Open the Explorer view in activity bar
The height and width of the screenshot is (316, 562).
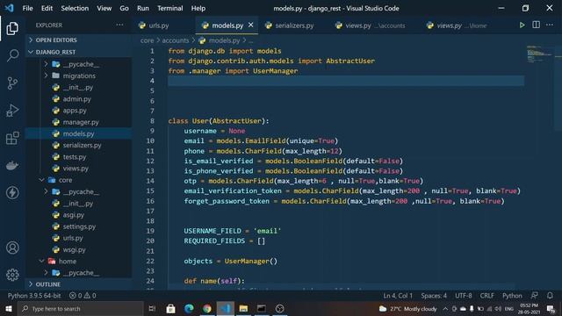(x=12, y=28)
